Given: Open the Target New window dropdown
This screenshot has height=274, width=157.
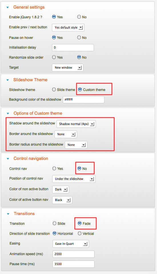Looking at the screenshot, I should point(68,67).
